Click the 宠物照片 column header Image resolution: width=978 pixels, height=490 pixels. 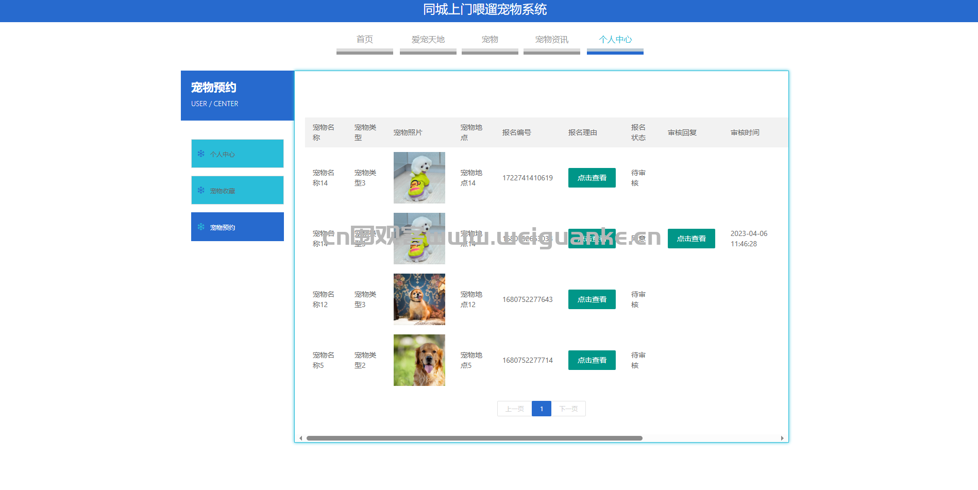click(x=408, y=132)
